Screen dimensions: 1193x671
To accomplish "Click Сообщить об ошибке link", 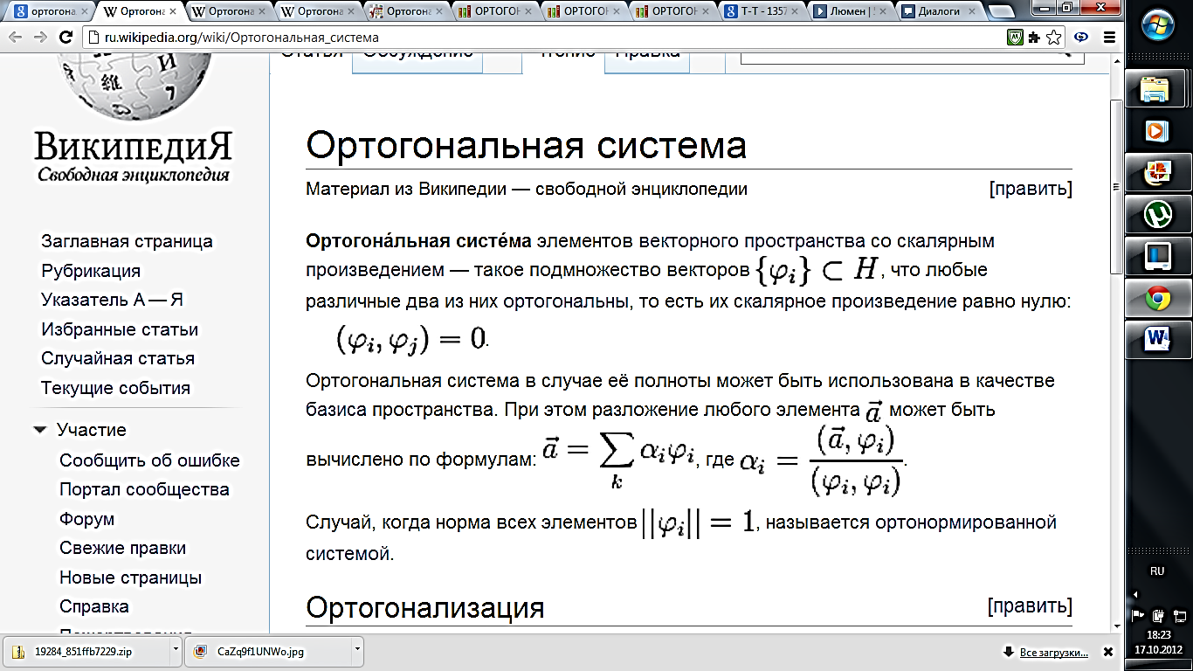I will tap(149, 460).
